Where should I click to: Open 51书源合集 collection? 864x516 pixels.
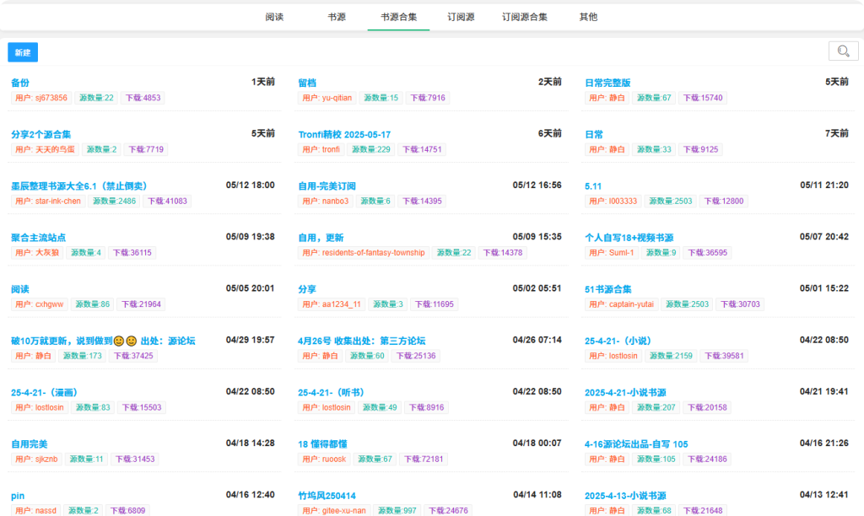(x=607, y=289)
